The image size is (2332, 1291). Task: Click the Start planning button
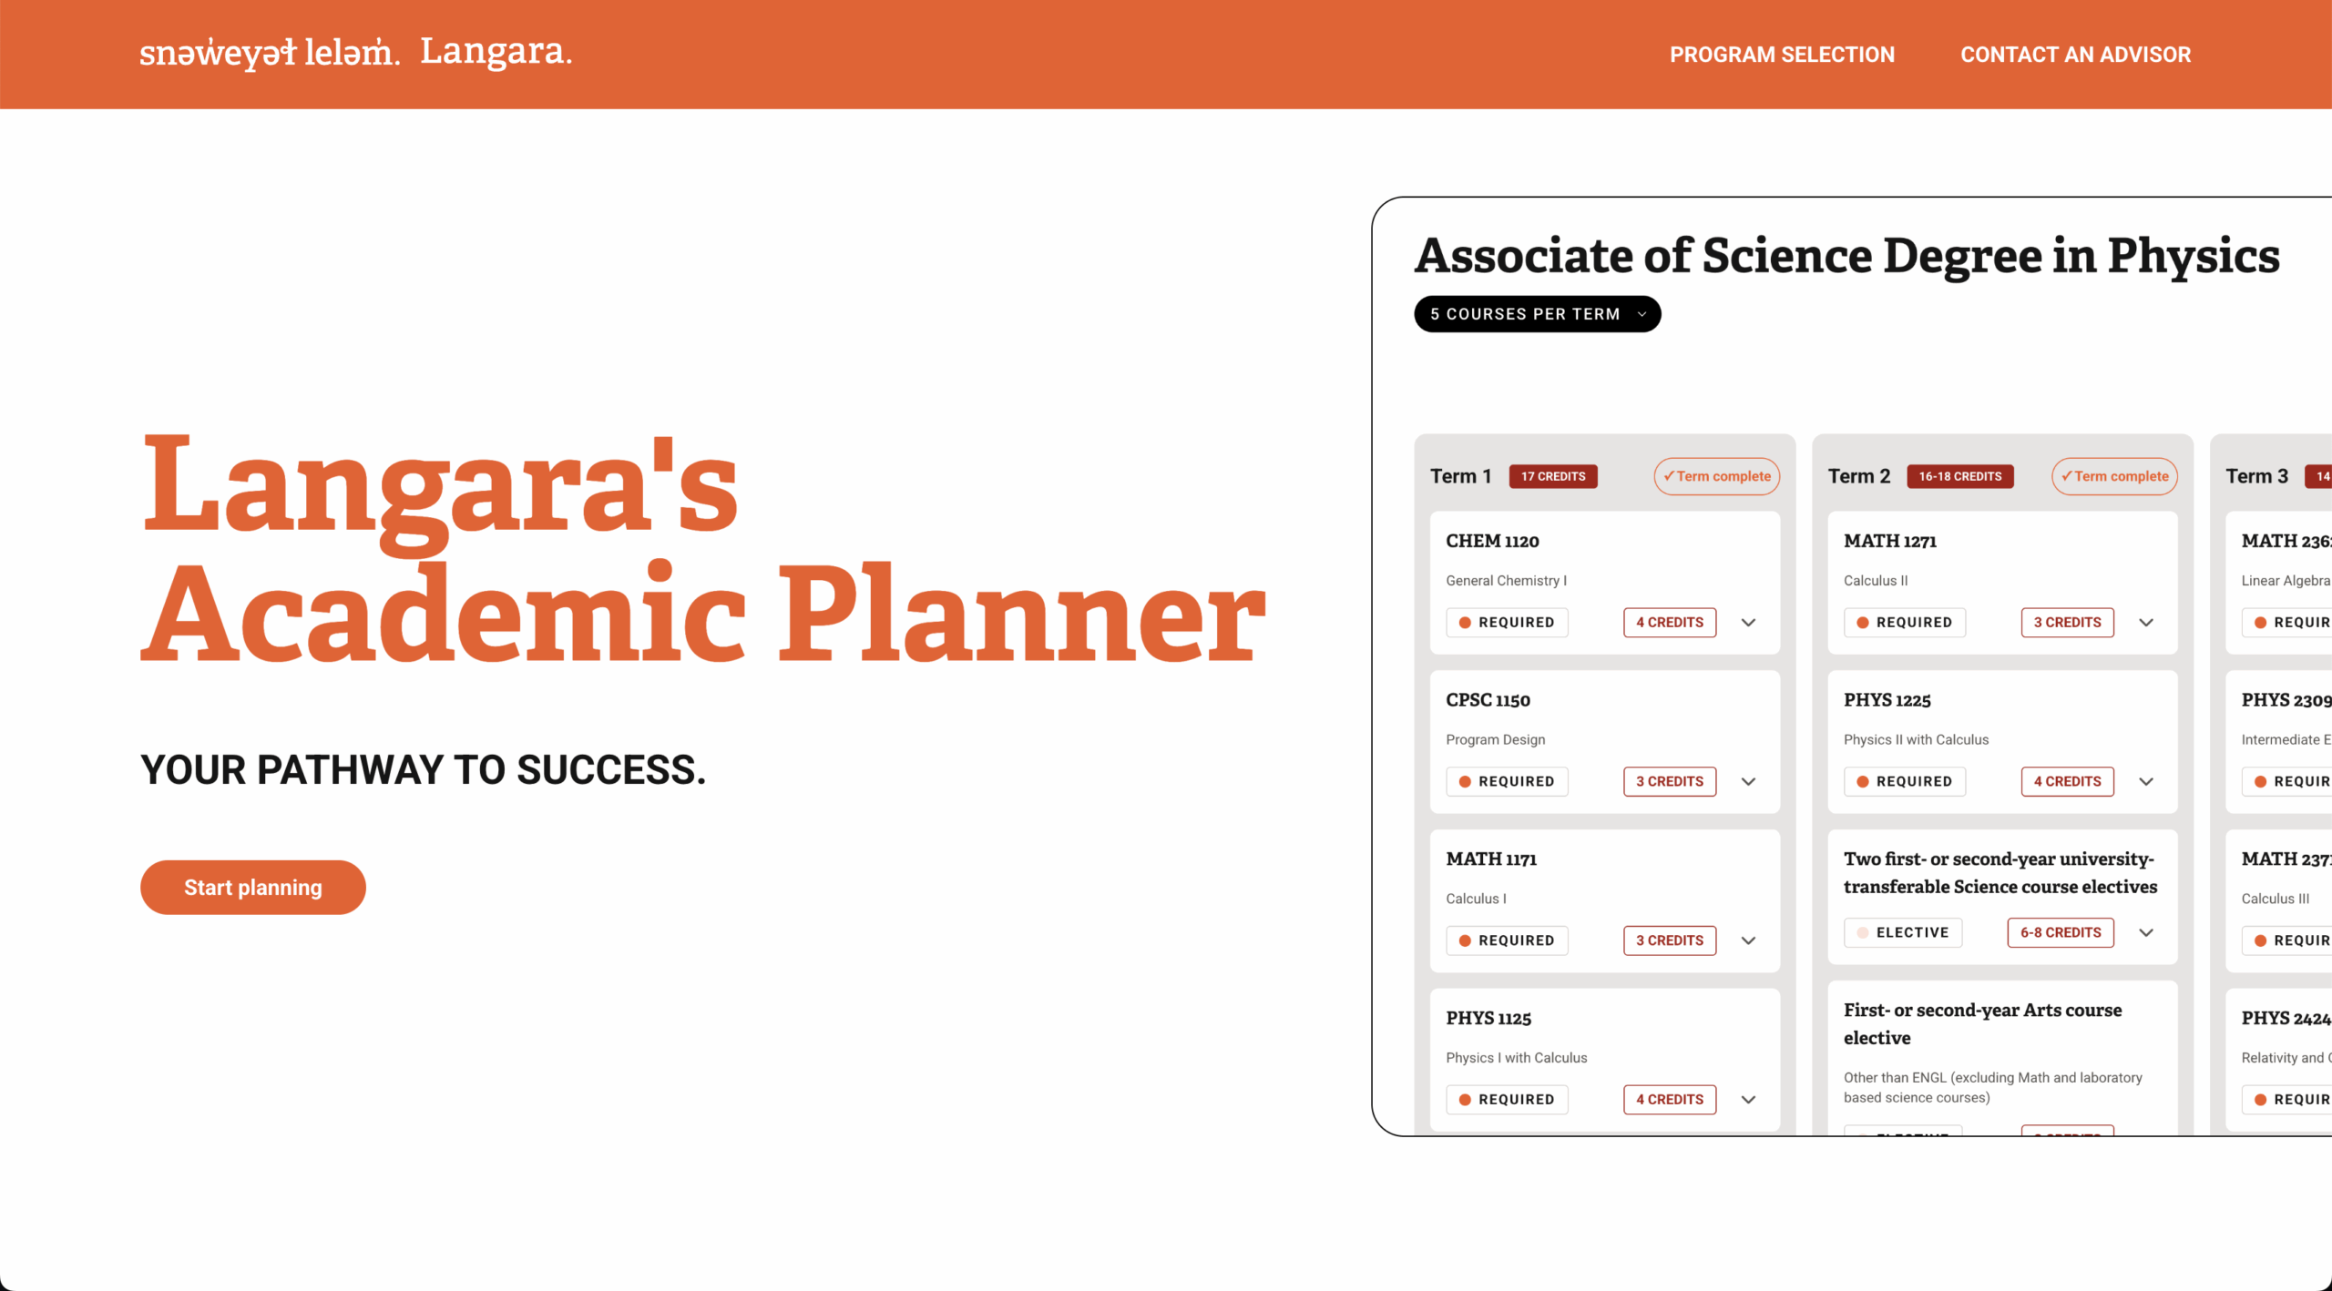[253, 888]
